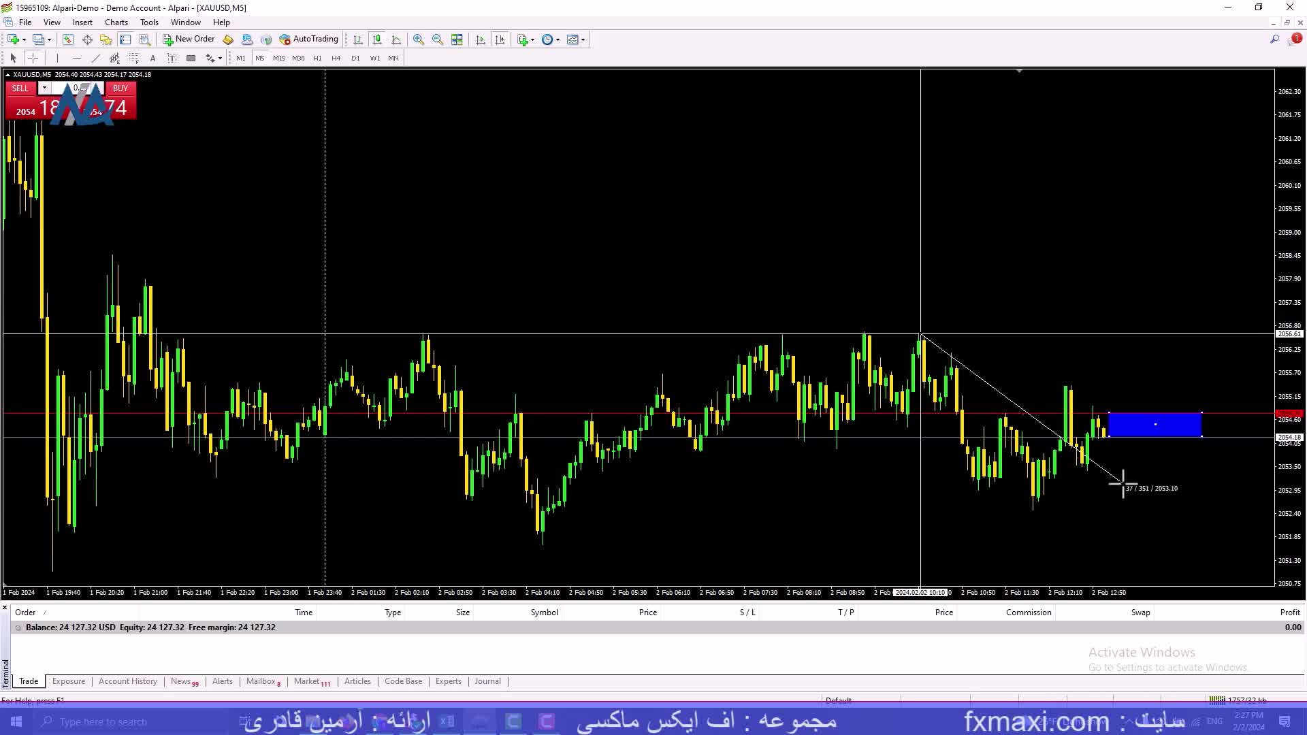
Task: Expand the templates dropdown arrow
Action: (583, 39)
